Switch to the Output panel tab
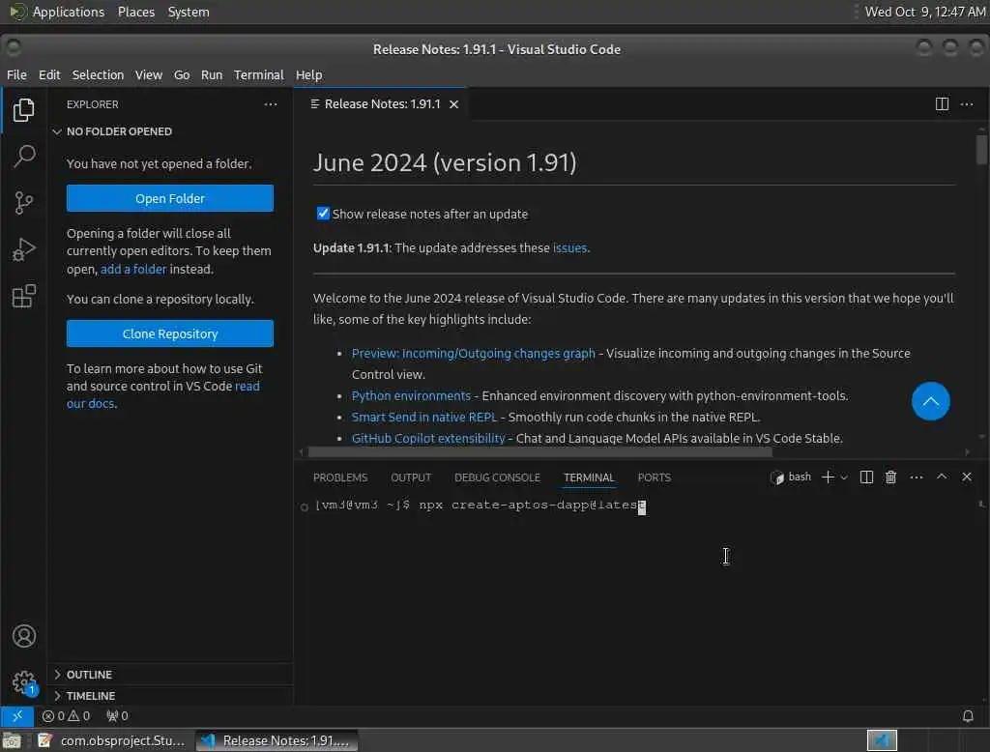Screen dimensions: 990x752 coord(411,477)
